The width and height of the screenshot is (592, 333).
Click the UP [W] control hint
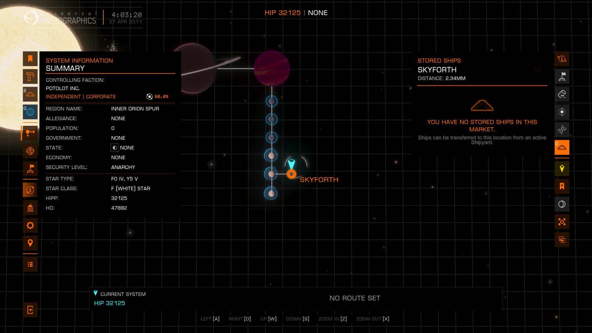[269, 319]
